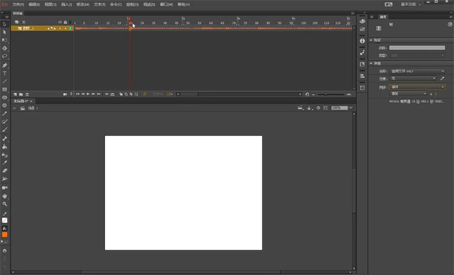Select the Eraser tool
This screenshot has height=275, width=454.
[5, 171]
